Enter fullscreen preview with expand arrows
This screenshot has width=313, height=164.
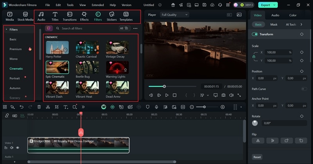[239, 95]
